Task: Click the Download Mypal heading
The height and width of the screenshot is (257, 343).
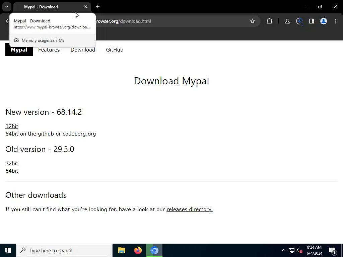Action: pyautogui.click(x=171, y=81)
